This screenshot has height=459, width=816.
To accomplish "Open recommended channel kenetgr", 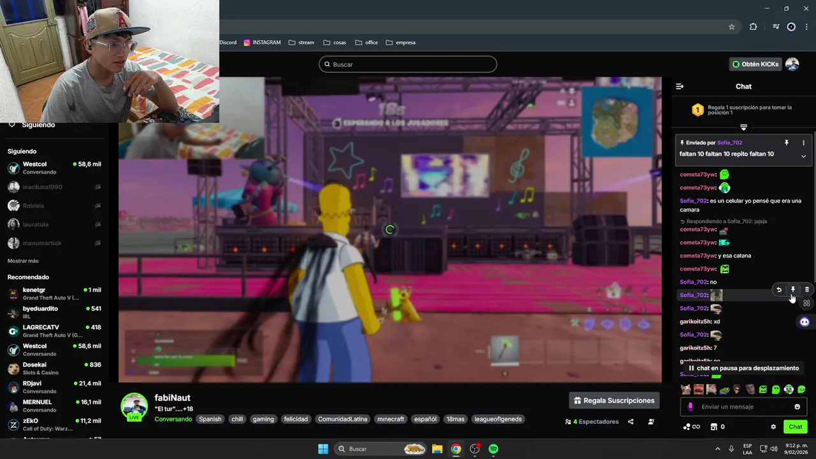I will (x=54, y=294).
